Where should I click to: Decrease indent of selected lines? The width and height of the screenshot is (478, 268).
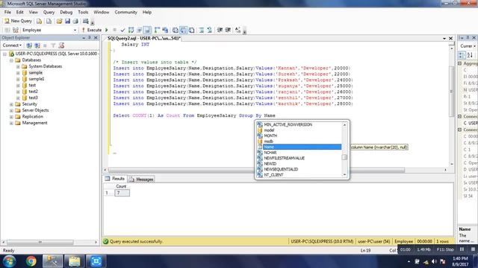[220, 30]
